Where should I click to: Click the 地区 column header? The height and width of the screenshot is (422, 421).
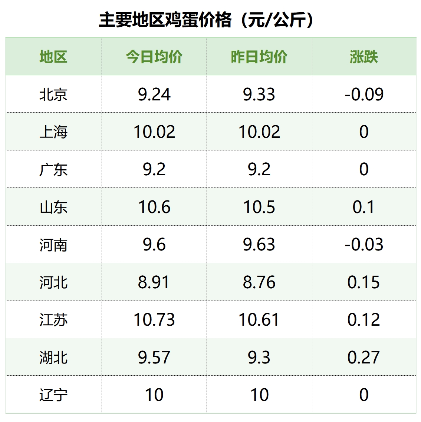(53, 57)
